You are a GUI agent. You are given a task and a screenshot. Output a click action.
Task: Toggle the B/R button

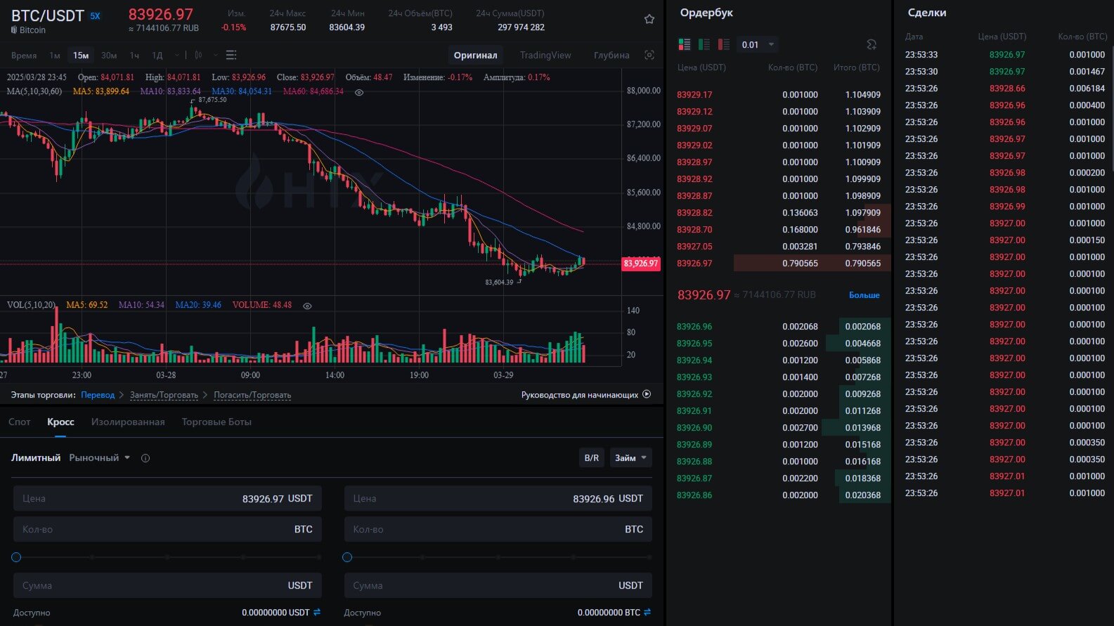[592, 458]
